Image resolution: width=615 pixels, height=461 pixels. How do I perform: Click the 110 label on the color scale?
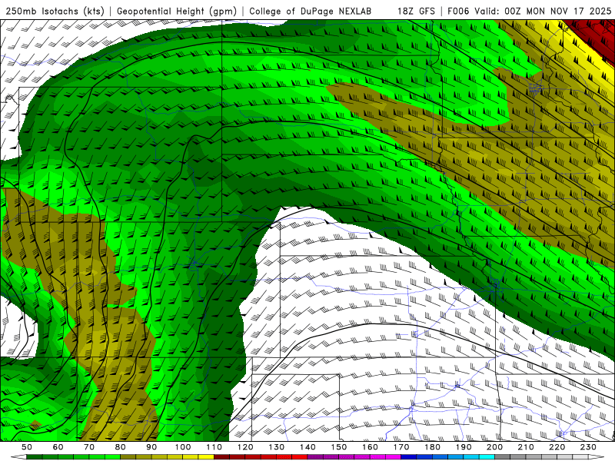tap(214, 447)
